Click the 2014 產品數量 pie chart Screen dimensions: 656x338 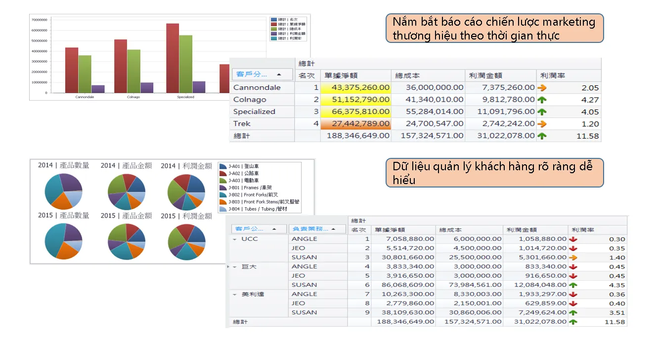click(x=63, y=191)
